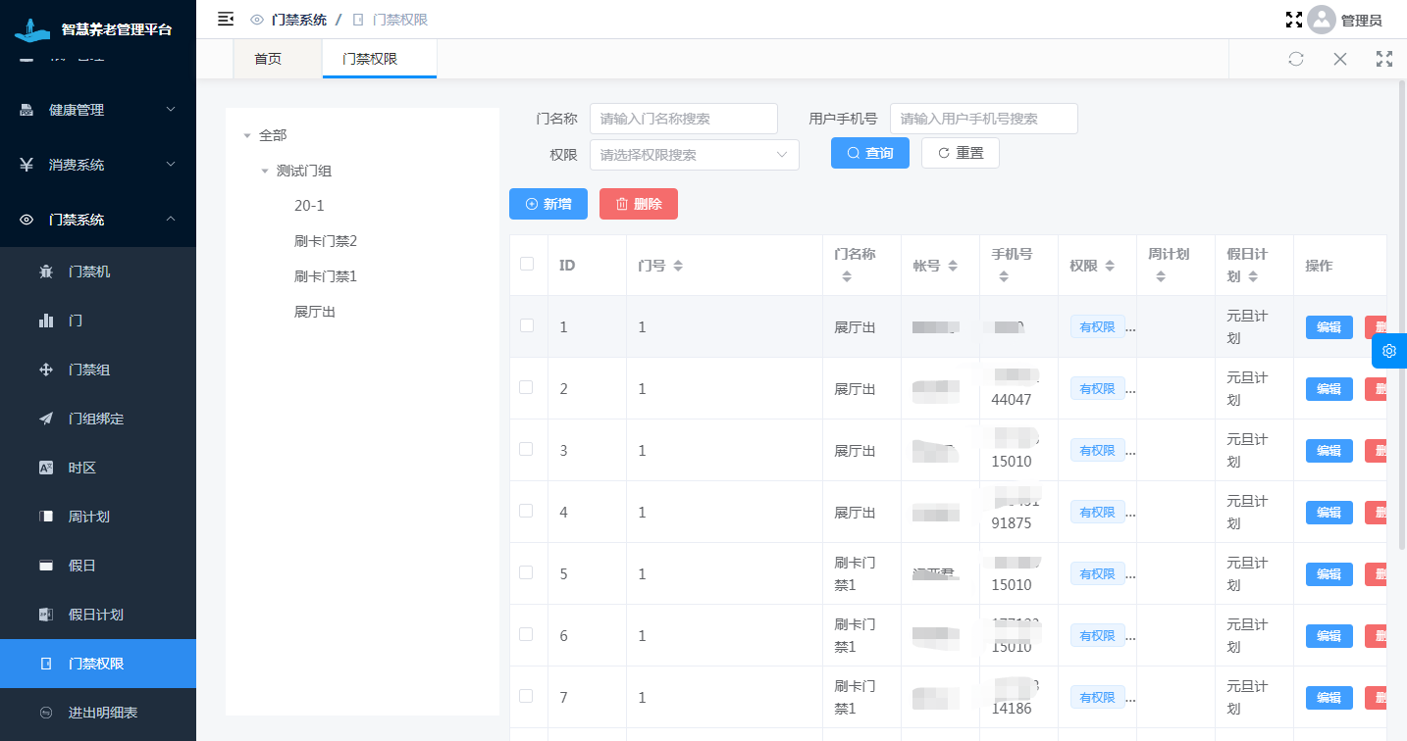This screenshot has height=741, width=1407.
Task: Click the sidebar collapse hamburger icon
Action: point(226,19)
